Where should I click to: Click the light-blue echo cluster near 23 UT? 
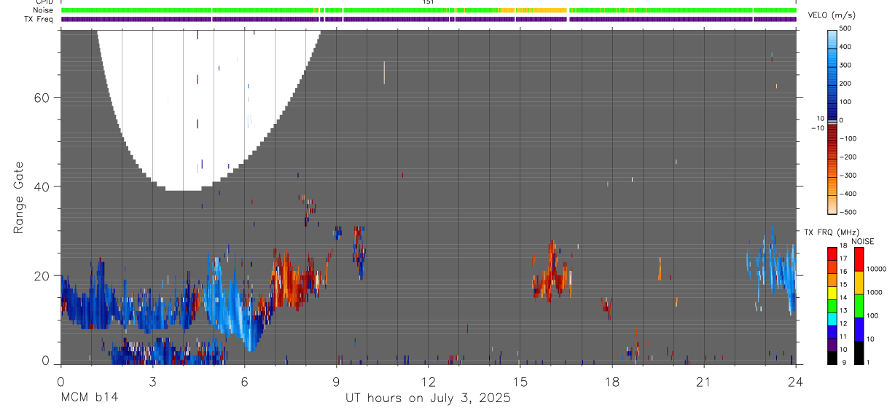(773, 271)
